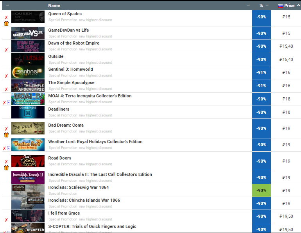Click the ₽15,40 price for Outside
This screenshot has width=301, height=233.
click(286, 59)
